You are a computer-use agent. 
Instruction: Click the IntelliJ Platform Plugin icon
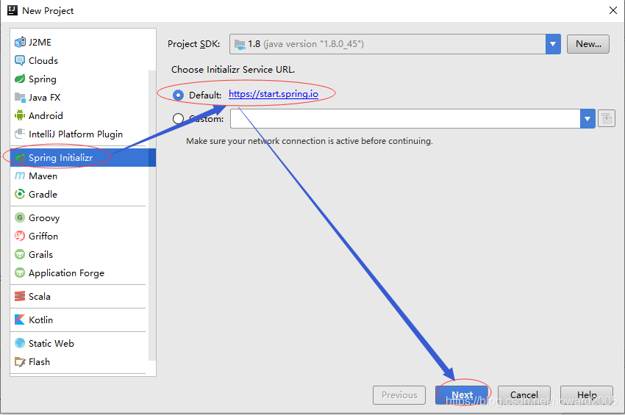point(20,134)
